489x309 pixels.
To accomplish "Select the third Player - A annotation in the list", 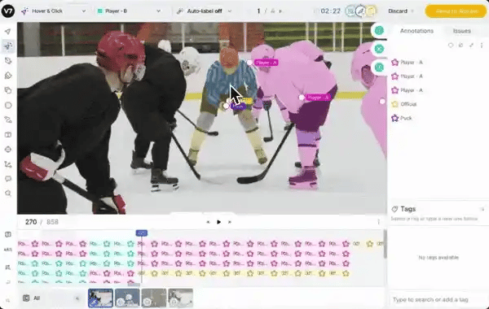I will pyautogui.click(x=407, y=90).
